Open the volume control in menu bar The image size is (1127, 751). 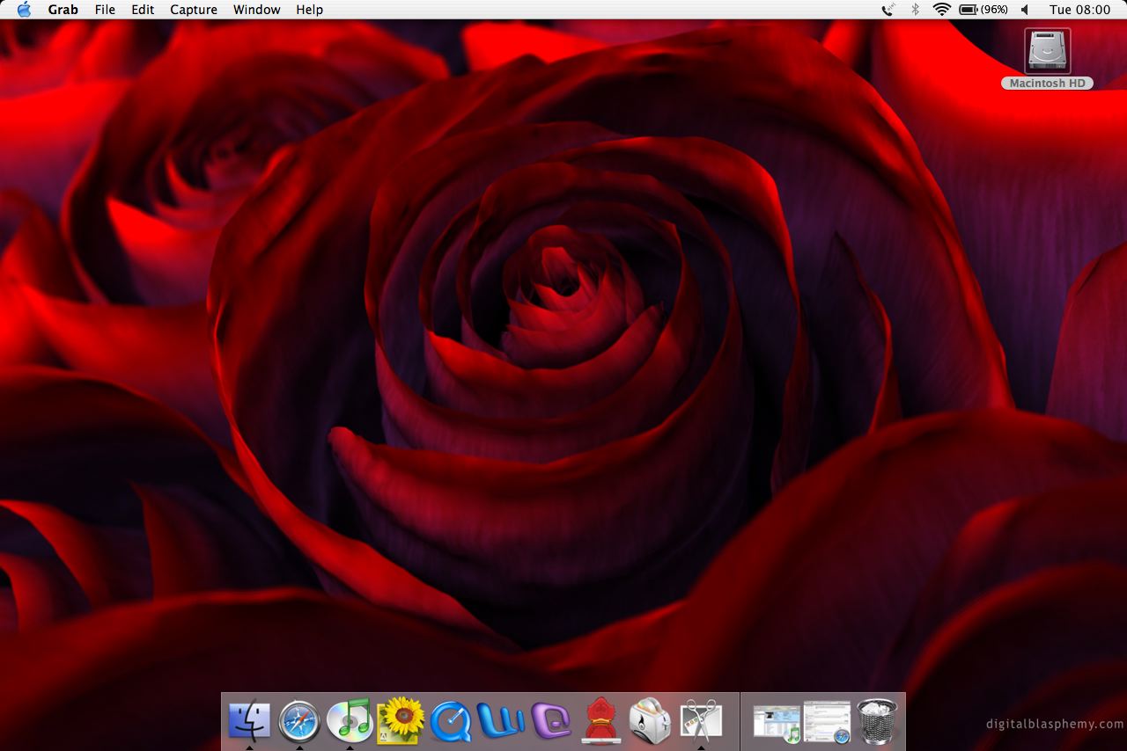click(1025, 10)
